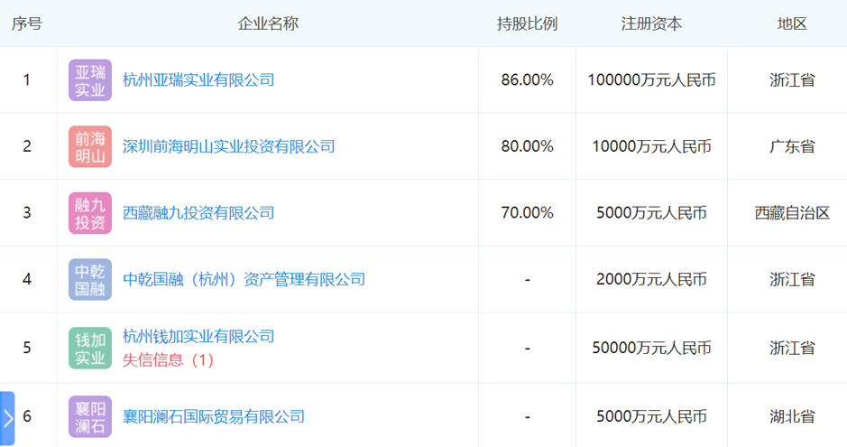Expand the blue side panel arrow

(x=7, y=418)
